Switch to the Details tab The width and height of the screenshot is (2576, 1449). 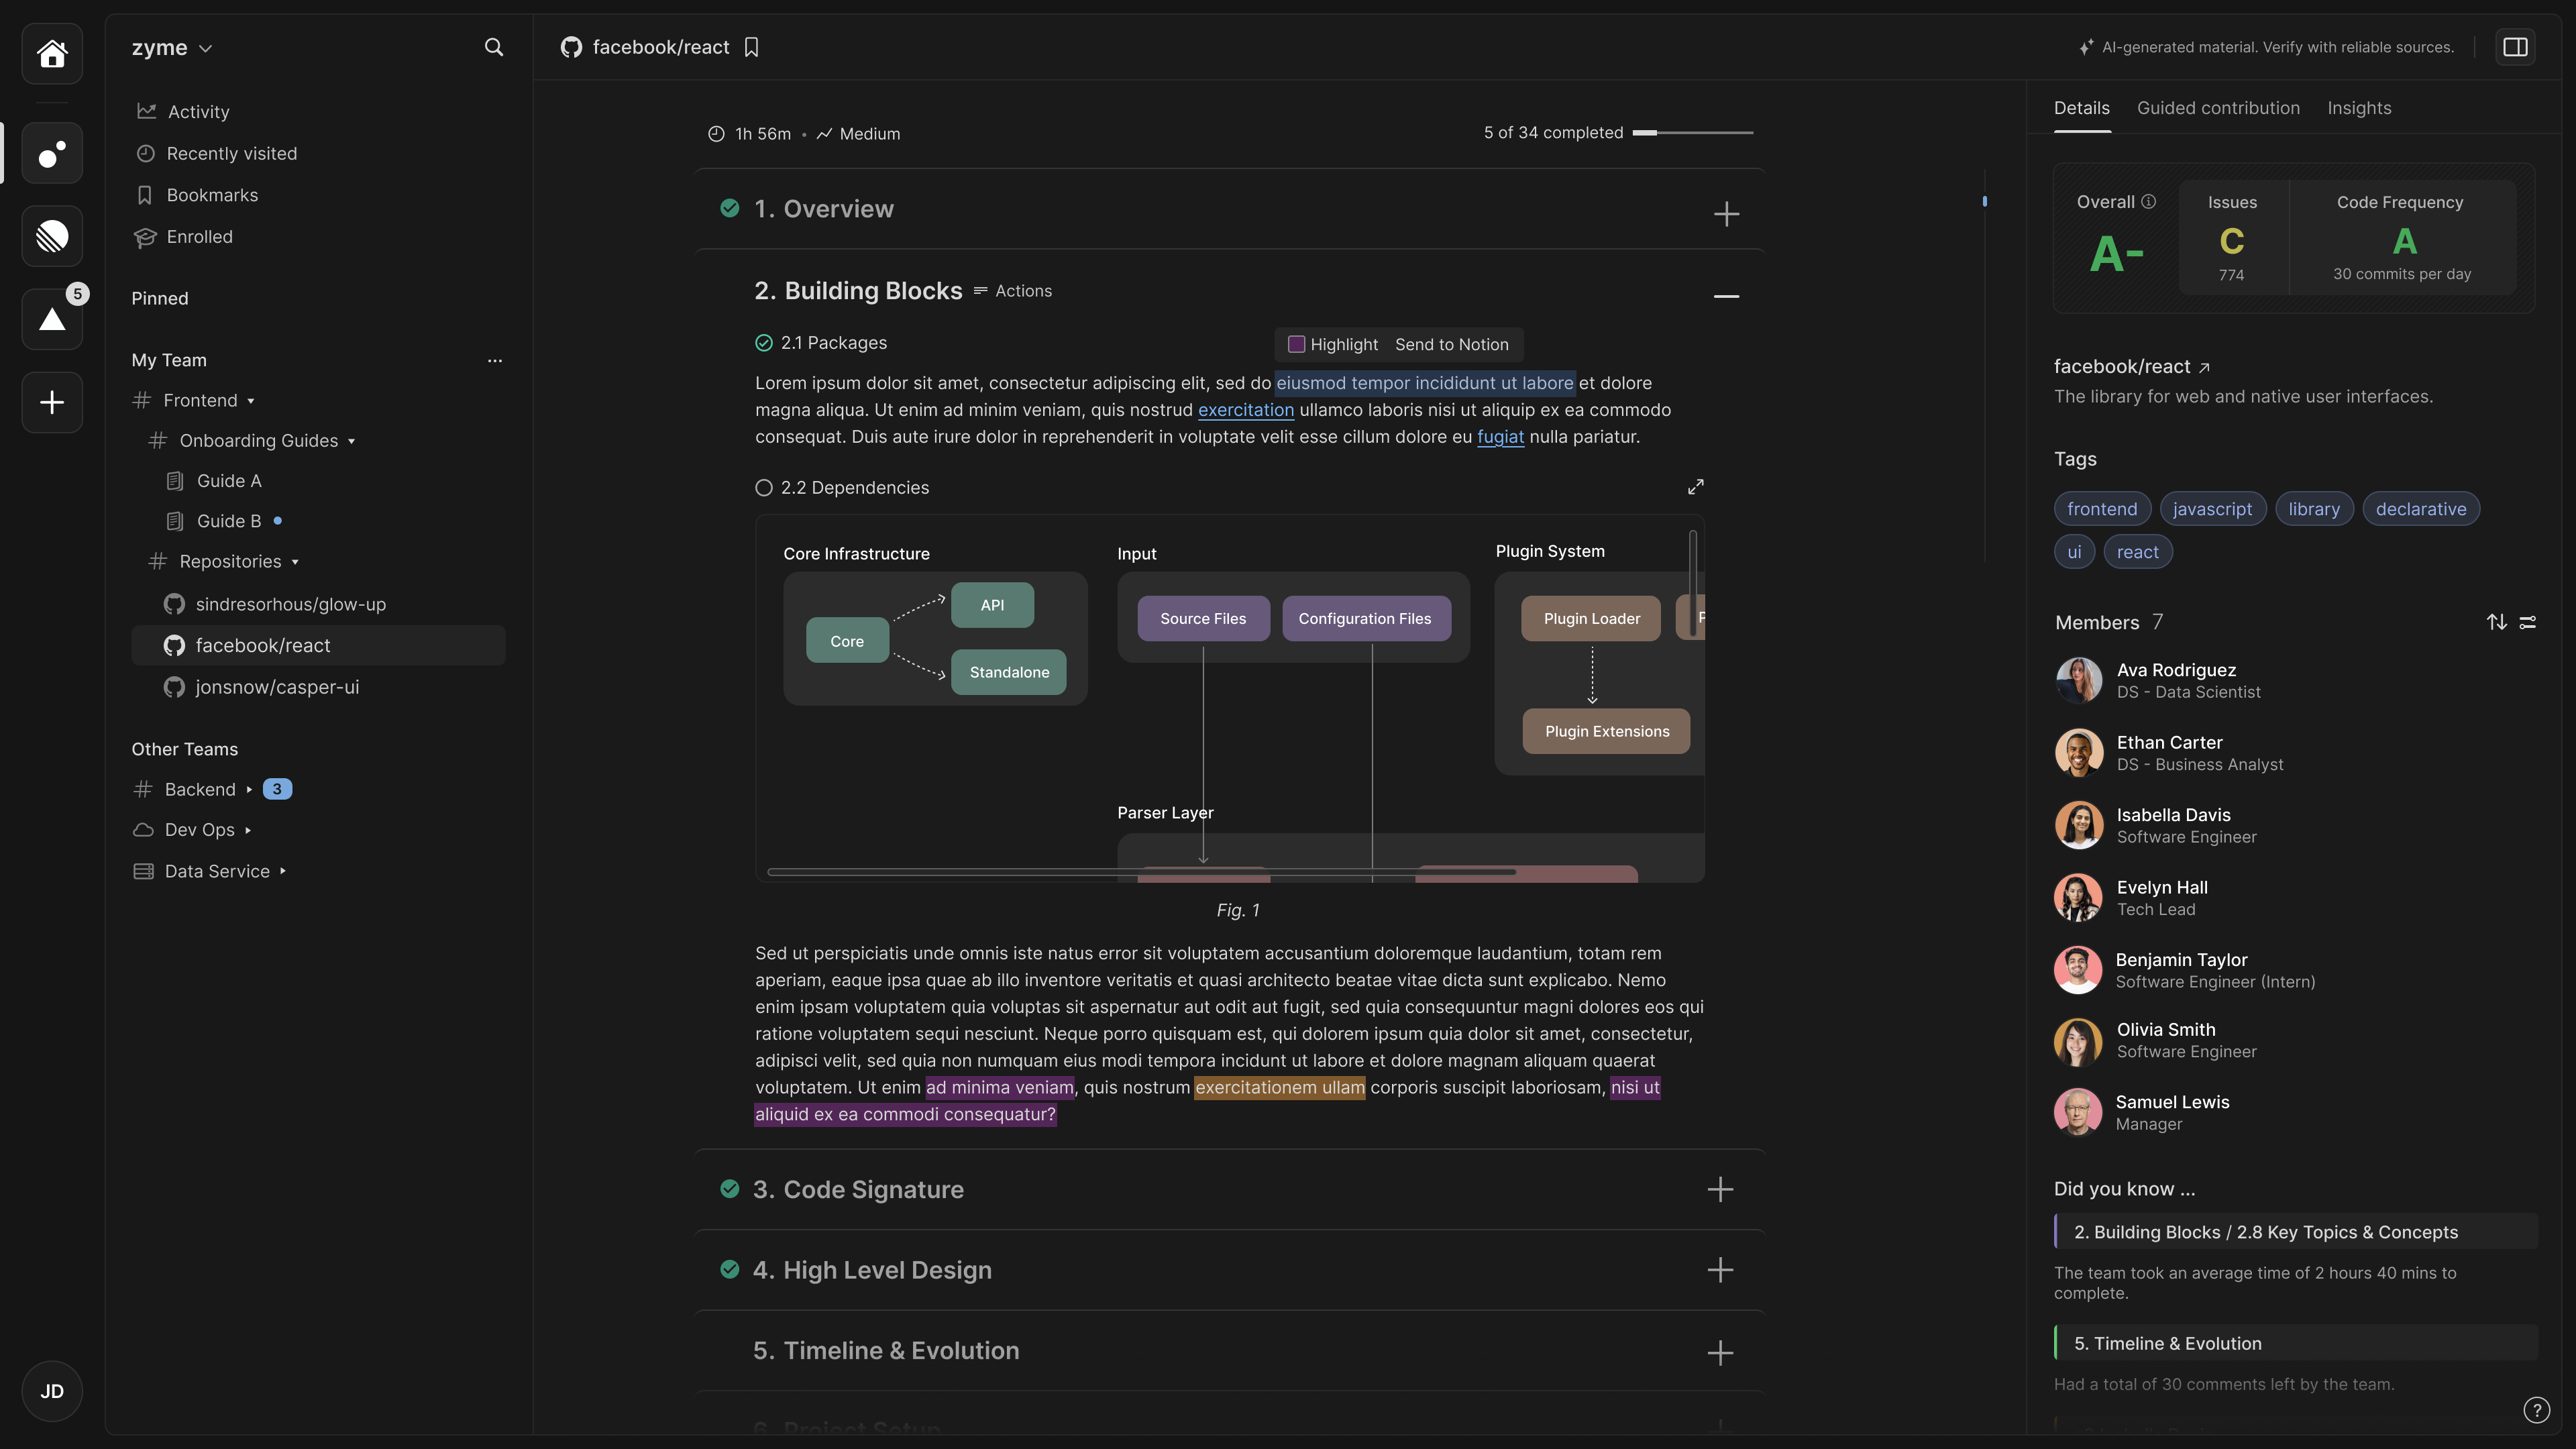click(2082, 108)
